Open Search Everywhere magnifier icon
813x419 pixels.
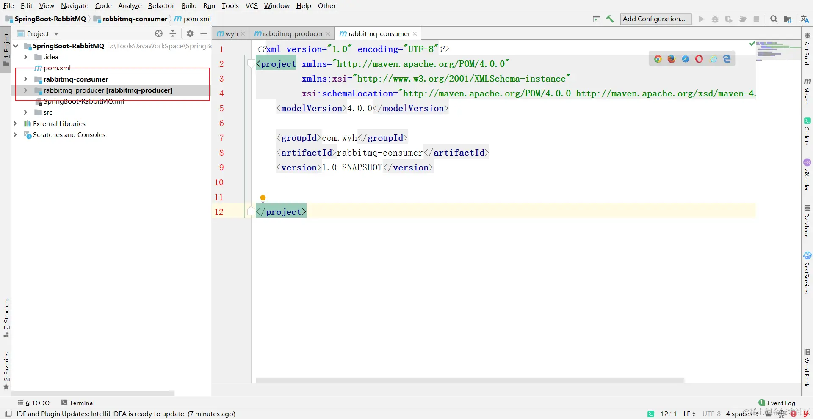774,19
